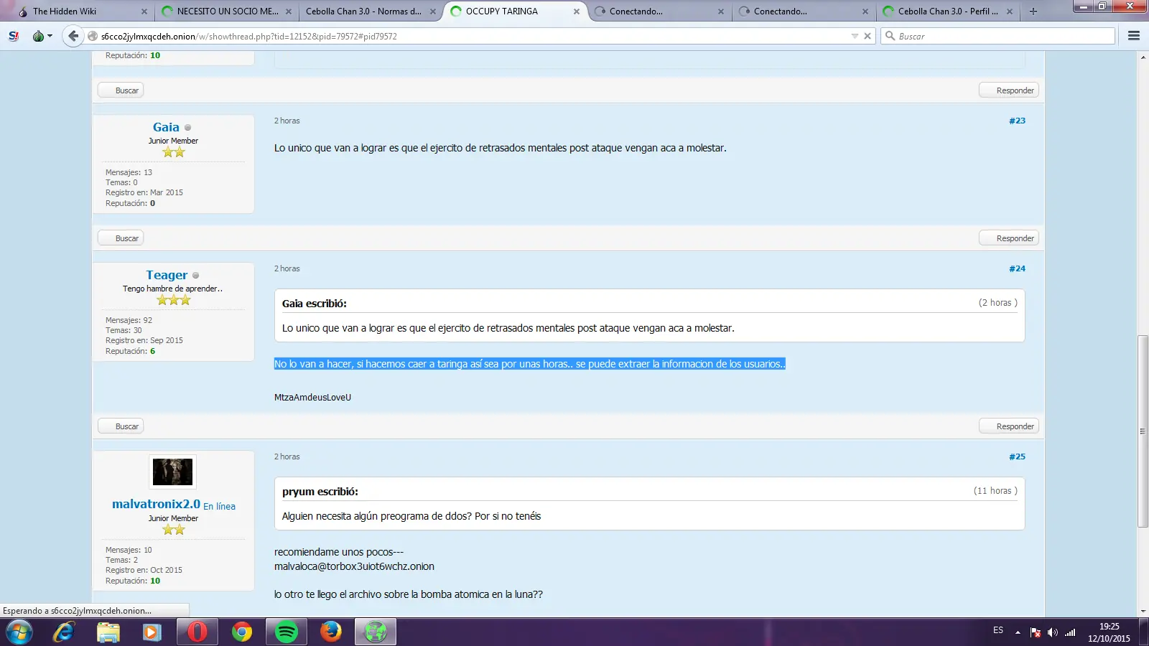Viewport: 1149px width, 646px height.
Task: Switch to Cebolla Chan 3.0 Perfil tab
Action: click(948, 11)
